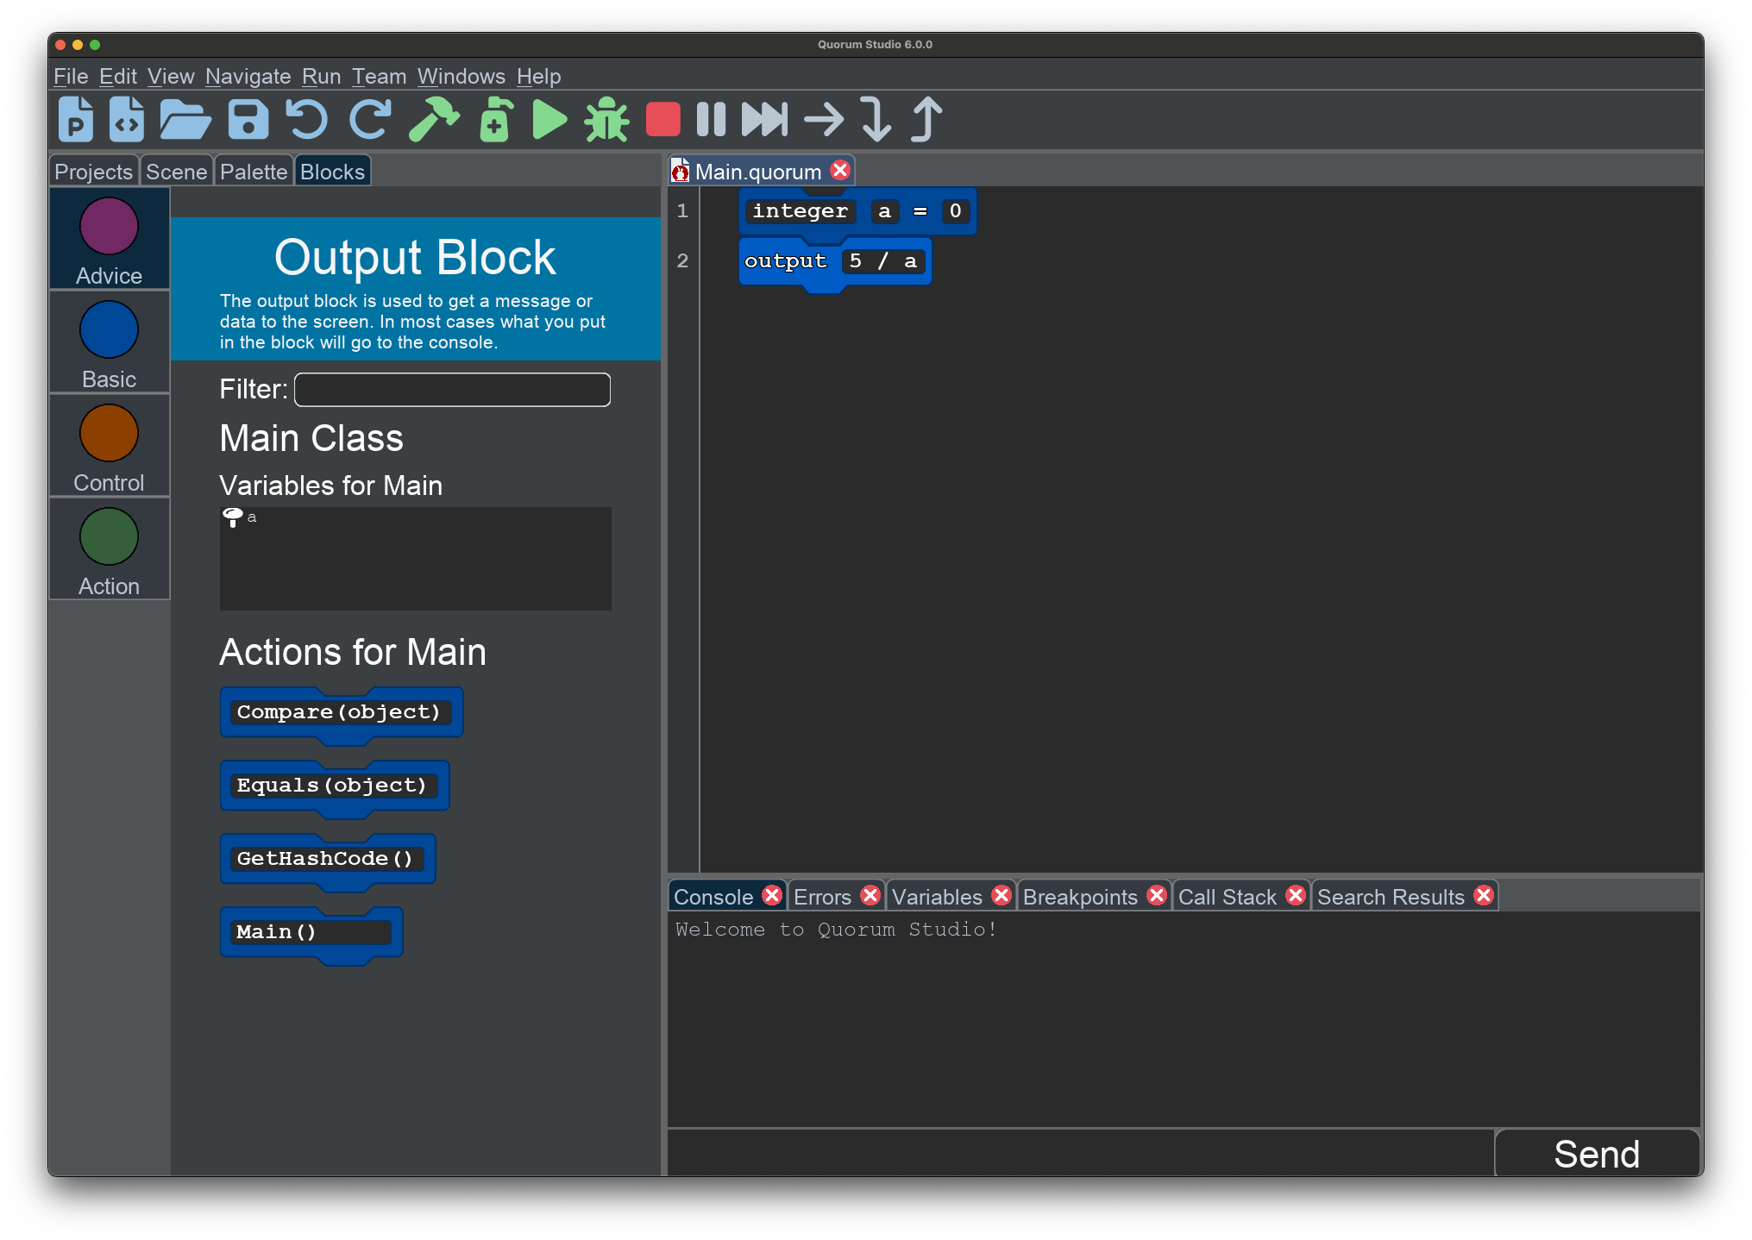The image size is (1752, 1240).
Task: Close the Main.quorum editor tab
Action: [839, 170]
